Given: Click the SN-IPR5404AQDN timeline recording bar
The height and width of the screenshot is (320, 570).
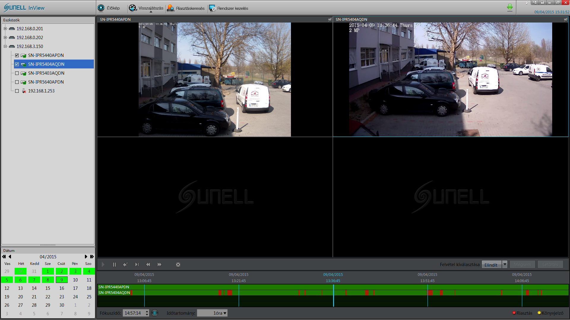Looking at the screenshot, I should point(333,293).
